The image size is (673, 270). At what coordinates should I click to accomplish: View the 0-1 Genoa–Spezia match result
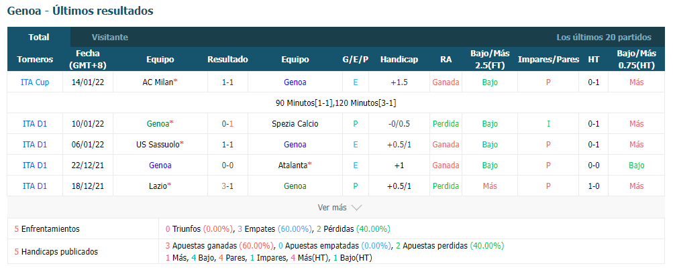pyautogui.click(x=227, y=124)
